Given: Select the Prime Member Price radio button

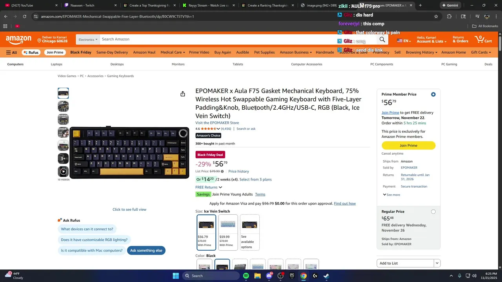Looking at the screenshot, I should [x=433, y=94].
